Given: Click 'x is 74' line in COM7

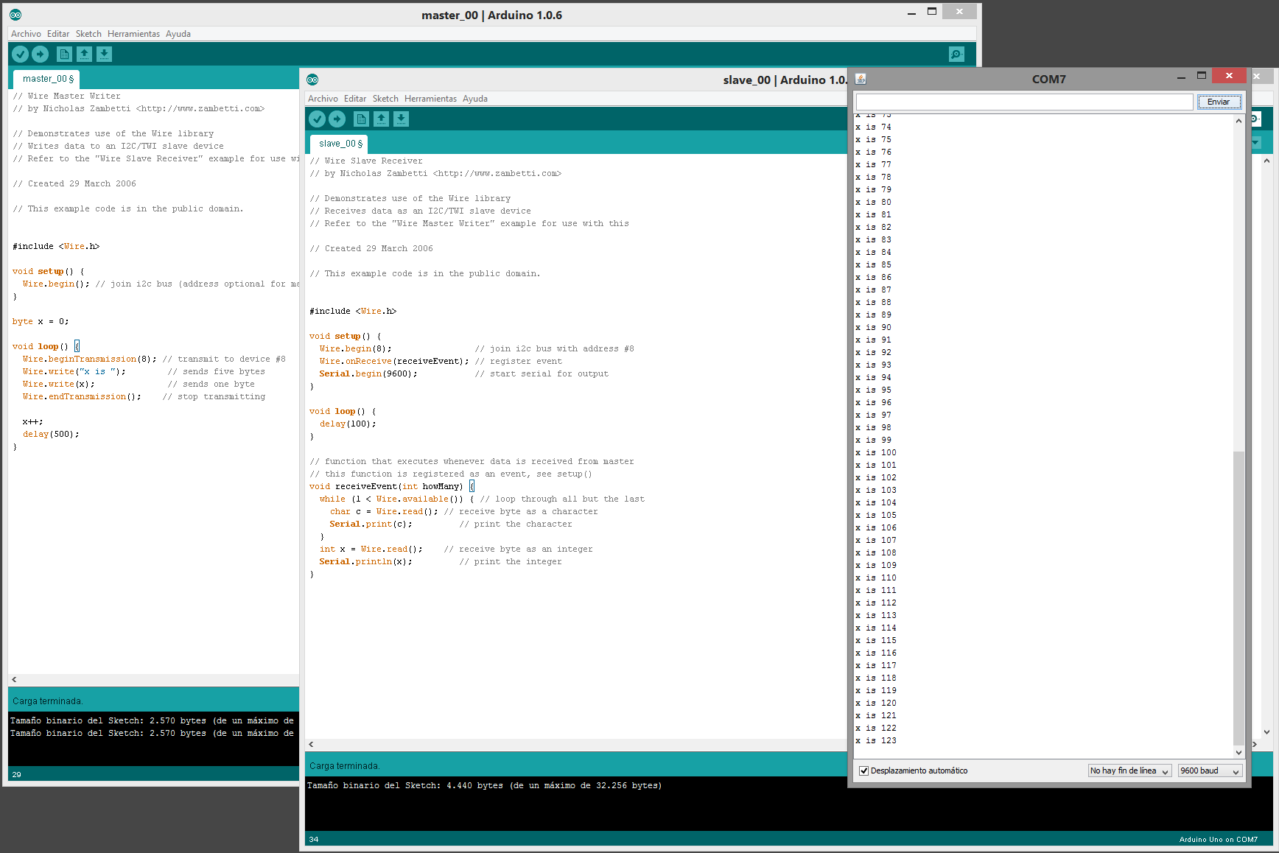Looking at the screenshot, I should pyautogui.click(x=873, y=127).
